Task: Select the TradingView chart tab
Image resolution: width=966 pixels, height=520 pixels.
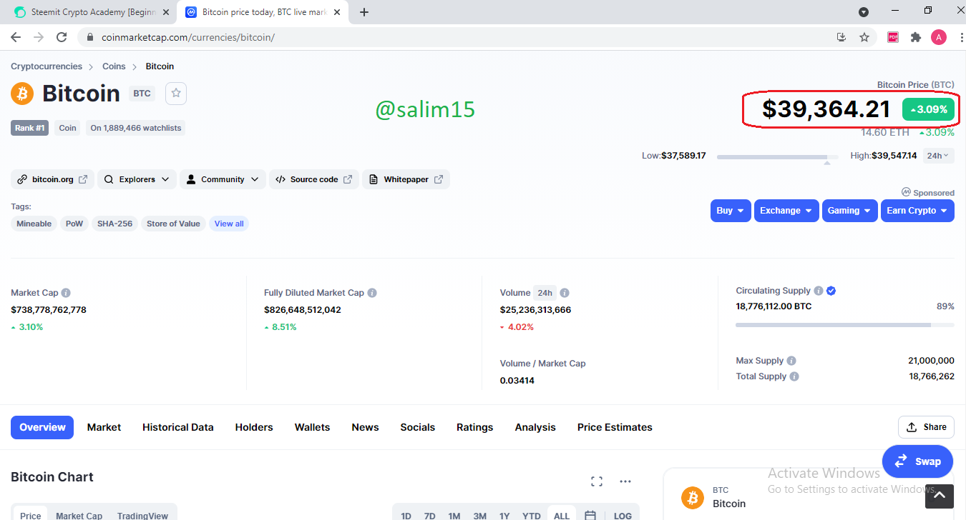Action: pos(143,515)
